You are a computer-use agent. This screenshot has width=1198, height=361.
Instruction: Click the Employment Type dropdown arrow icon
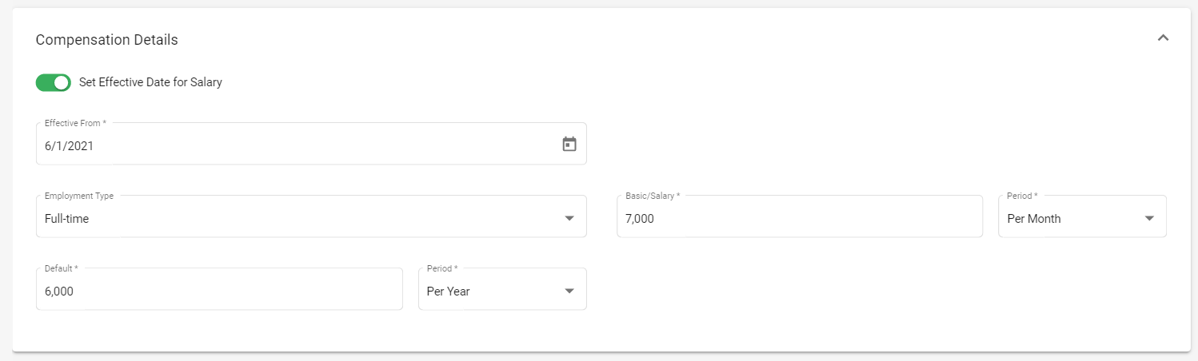569,218
